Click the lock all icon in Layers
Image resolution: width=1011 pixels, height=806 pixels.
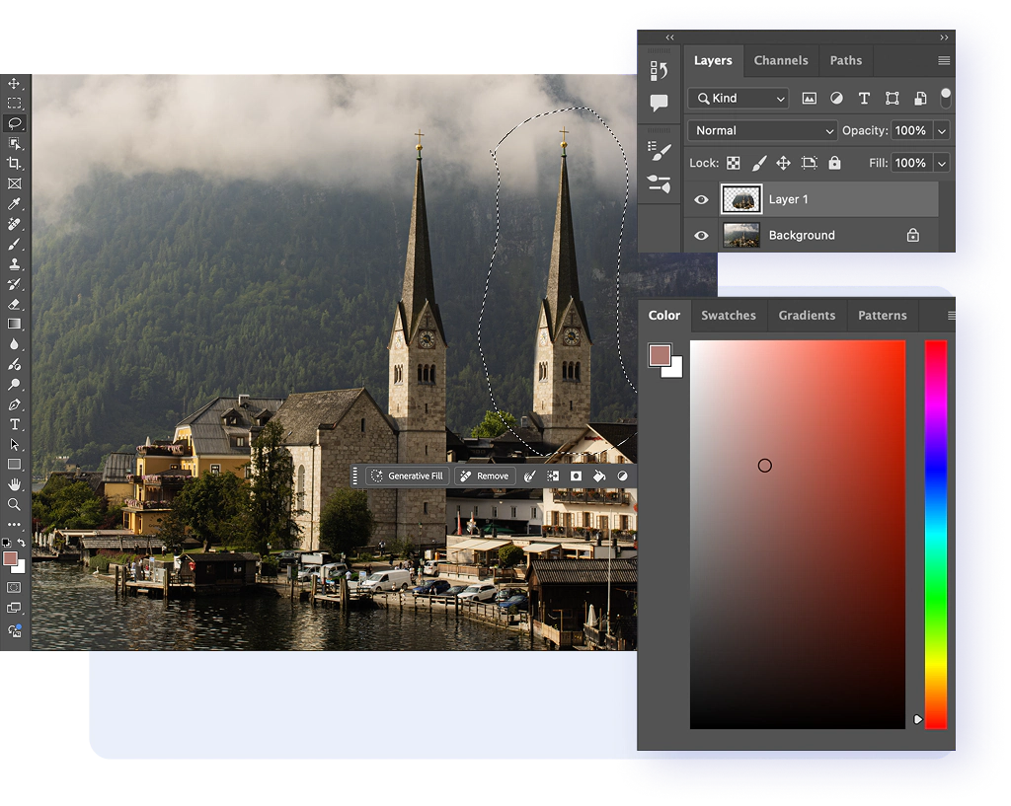pyautogui.click(x=834, y=163)
